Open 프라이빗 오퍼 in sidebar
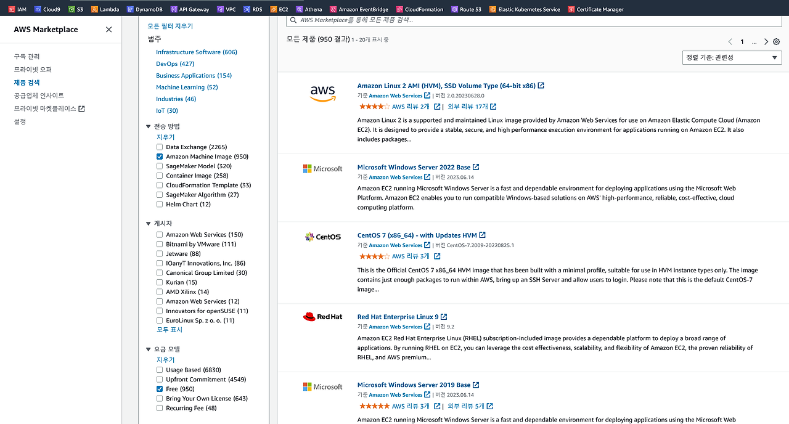The image size is (789, 424). 33,70
